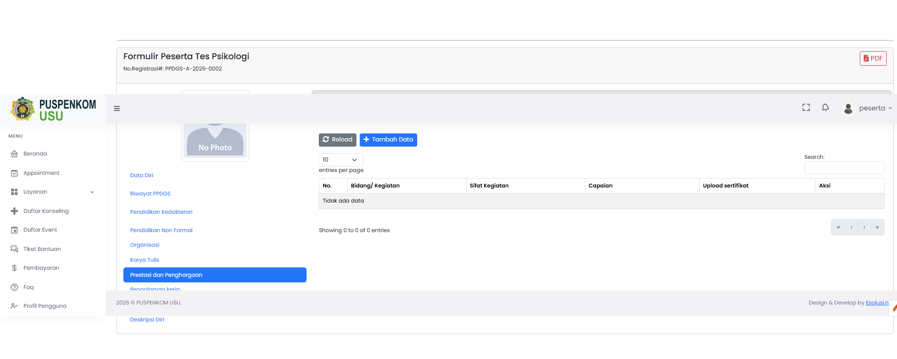Click the Reload button
The width and height of the screenshot is (897, 359).
[x=337, y=140]
